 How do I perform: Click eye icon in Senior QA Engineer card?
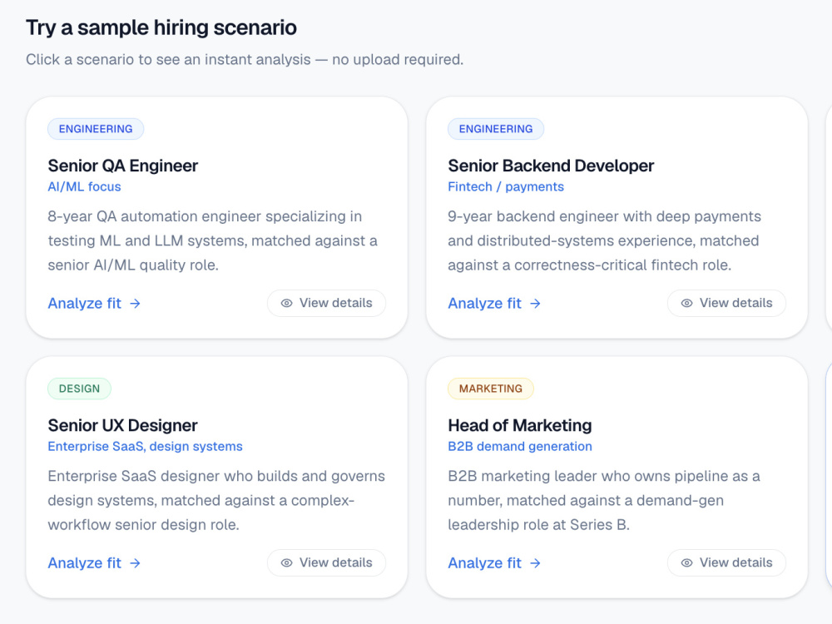286,303
